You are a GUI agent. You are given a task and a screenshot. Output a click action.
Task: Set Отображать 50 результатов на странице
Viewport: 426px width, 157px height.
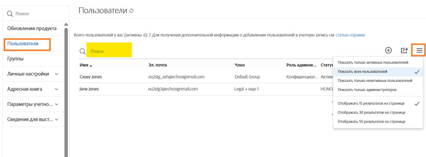(x=371, y=121)
